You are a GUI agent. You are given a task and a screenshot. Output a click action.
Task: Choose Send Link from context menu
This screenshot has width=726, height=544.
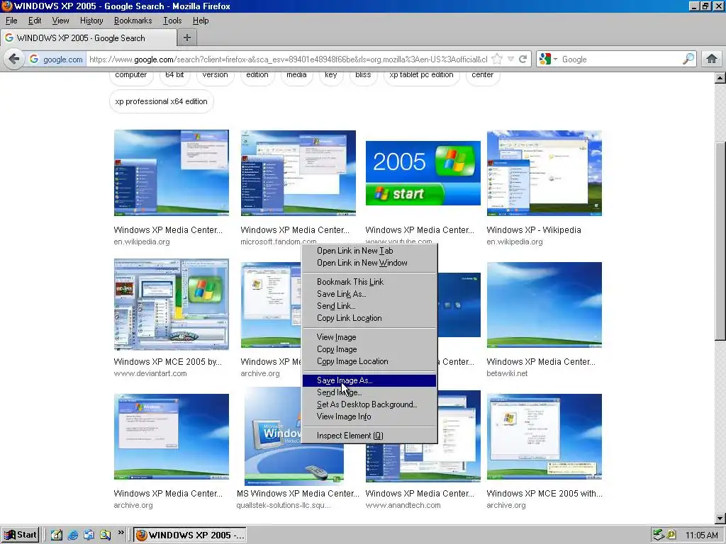tap(369, 306)
